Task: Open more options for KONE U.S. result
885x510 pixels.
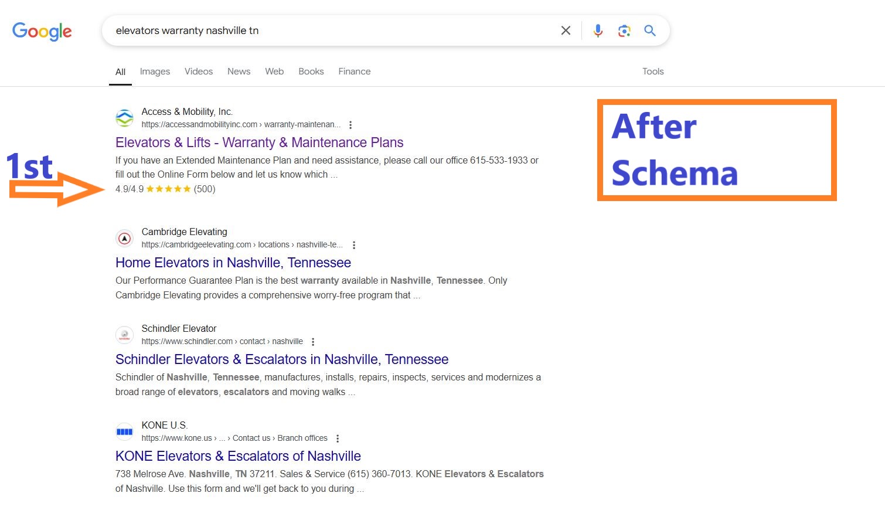Action: (338, 438)
